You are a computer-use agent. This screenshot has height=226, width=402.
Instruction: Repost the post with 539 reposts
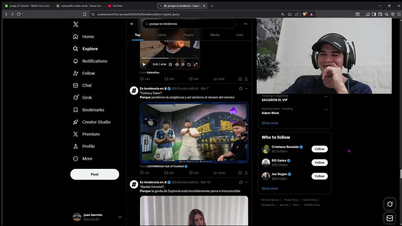click(x=169, y=79)
